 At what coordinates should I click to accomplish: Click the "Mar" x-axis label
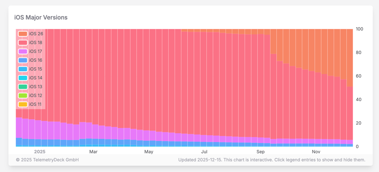tap(93, 152)
